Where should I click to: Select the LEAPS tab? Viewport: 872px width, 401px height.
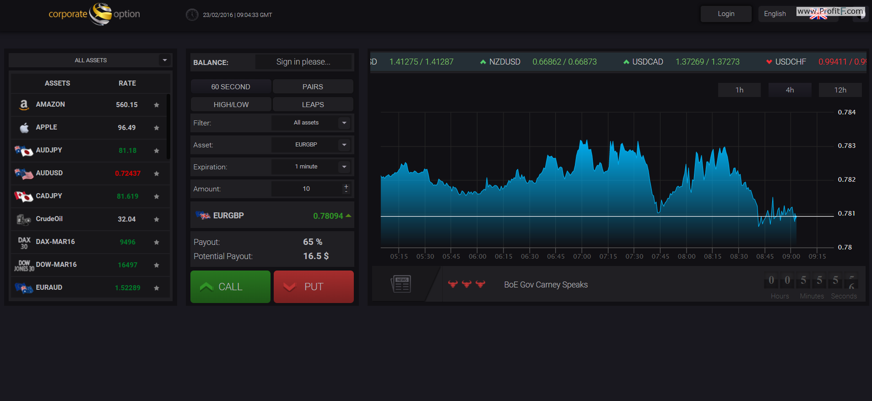click(313, 104)
